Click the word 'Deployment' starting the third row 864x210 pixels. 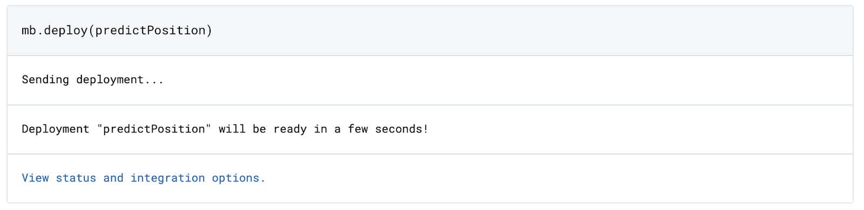(56, 129)
